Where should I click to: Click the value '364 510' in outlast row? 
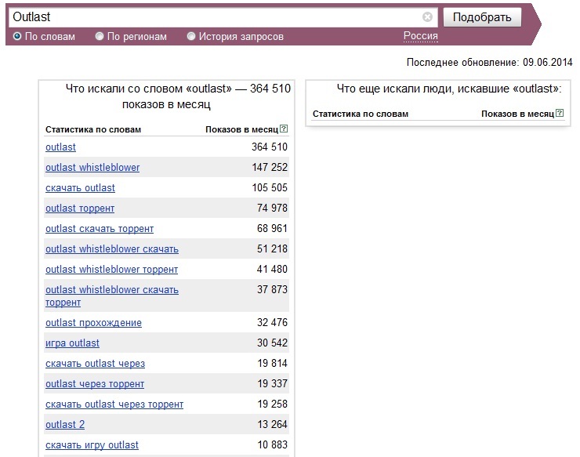[270, 147]
